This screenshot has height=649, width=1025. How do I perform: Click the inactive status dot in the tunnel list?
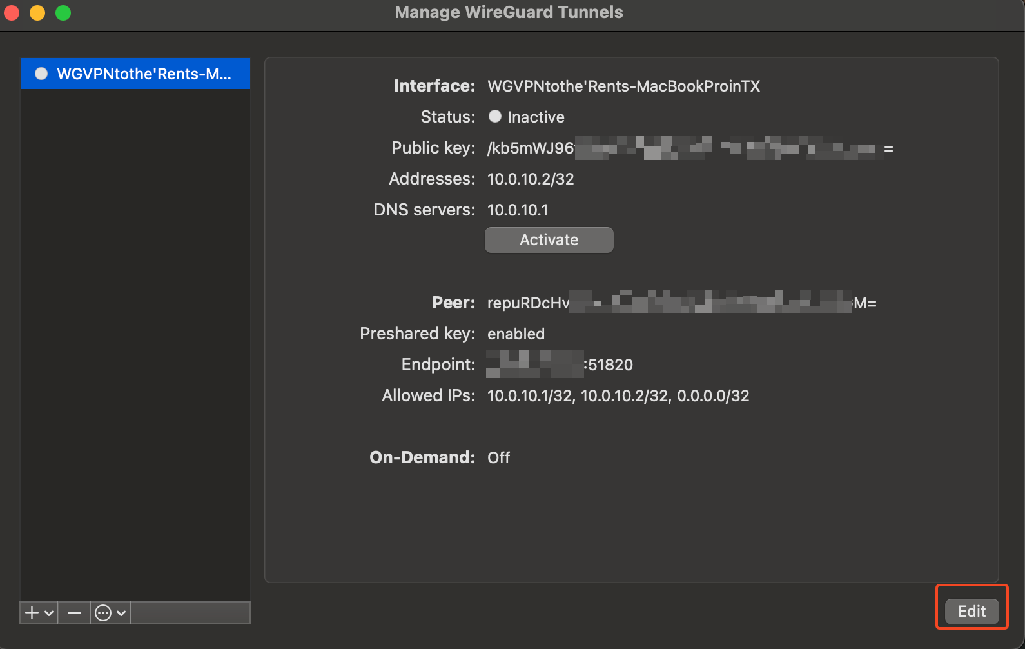pos(41,74)
